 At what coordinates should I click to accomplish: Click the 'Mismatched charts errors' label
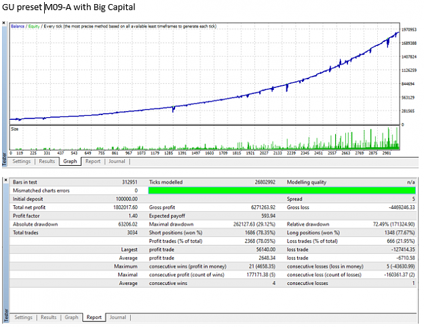pos(41,190)
